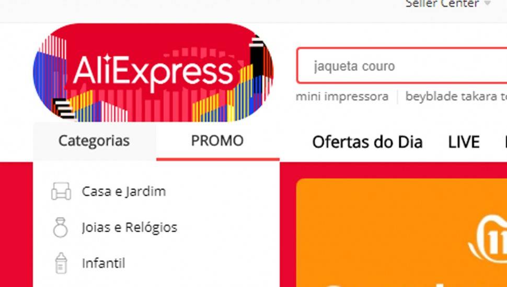Click the orange promotional banner

401,232
